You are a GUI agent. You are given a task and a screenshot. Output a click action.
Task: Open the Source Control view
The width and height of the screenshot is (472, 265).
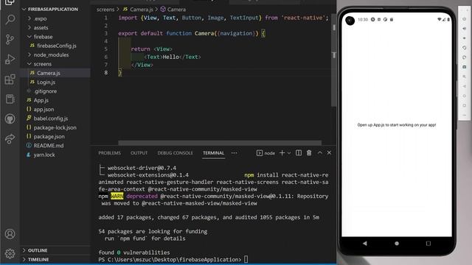(x=10, y=39)
